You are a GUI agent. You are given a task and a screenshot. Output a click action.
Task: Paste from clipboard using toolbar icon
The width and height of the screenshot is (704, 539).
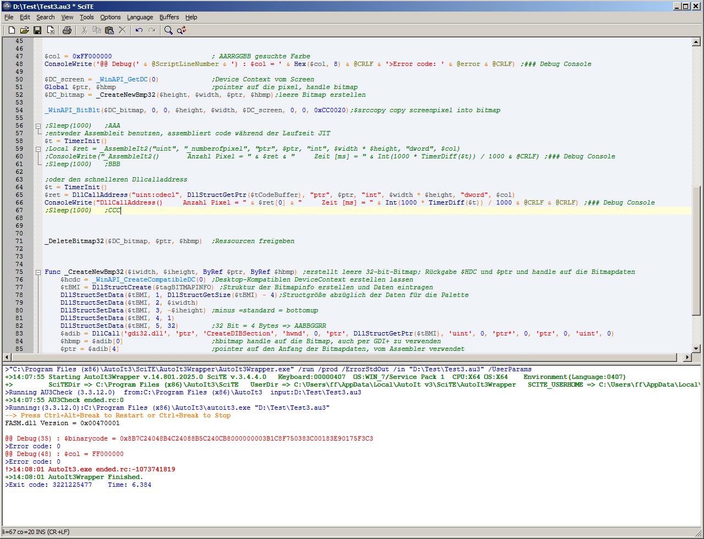coord(109,30)
